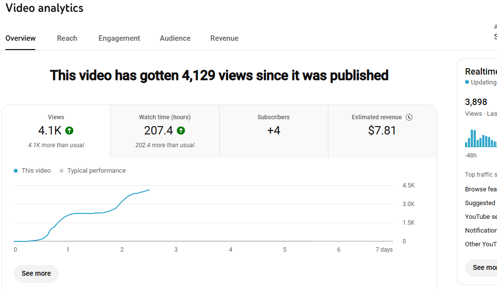Screen dimensions: 497x289
Task: Click the blue 'This video' legend dot
Action: [16, 171]
